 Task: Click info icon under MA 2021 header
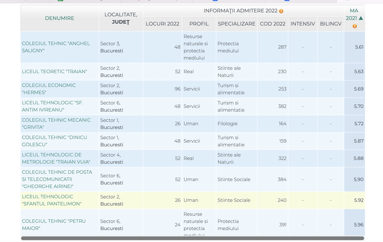[x=354, y=26]
